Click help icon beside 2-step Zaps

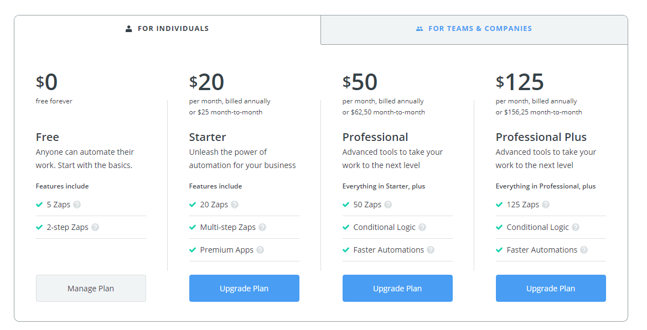coord(95,227)
